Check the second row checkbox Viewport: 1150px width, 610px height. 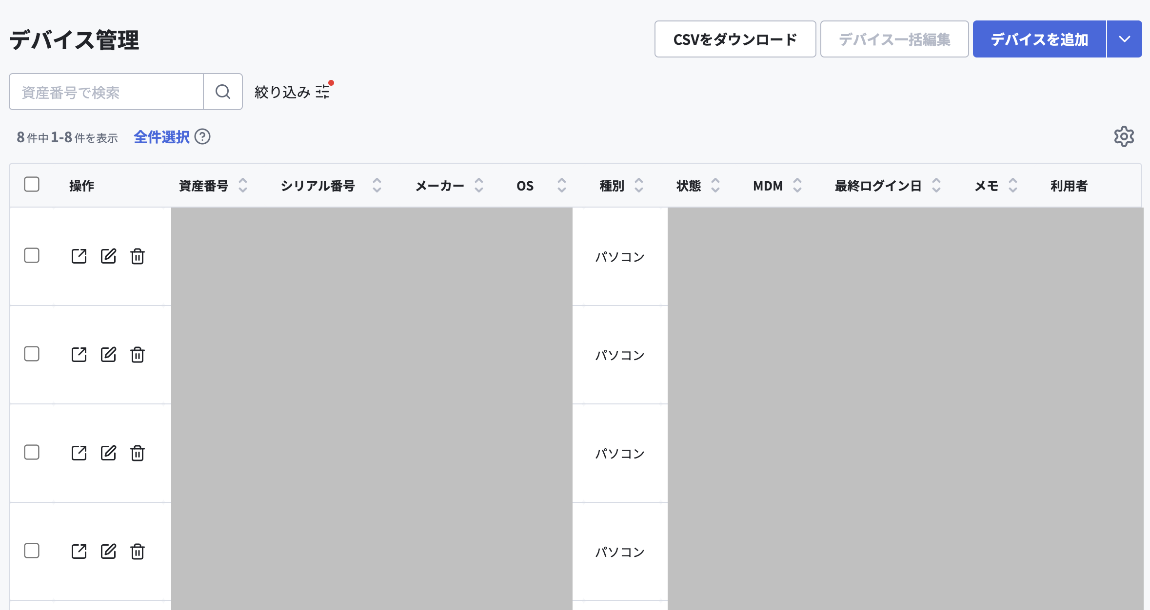[32, 354]
